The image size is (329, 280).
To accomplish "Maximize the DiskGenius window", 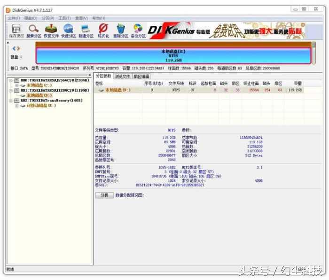I will (x=304, y=9).
